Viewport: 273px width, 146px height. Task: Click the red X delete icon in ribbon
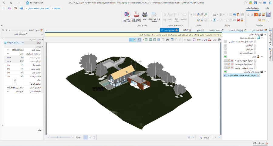tap(238, 20)
